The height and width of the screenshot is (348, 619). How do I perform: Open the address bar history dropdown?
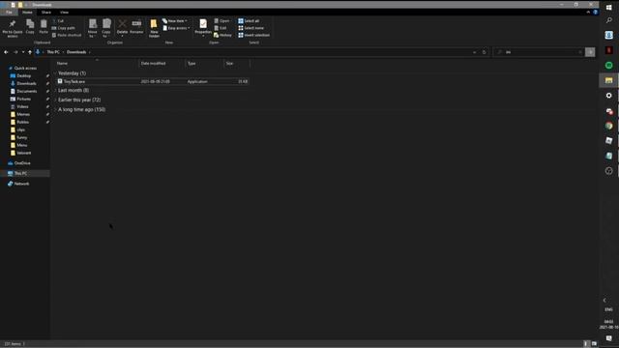click(x=475, y=52)
